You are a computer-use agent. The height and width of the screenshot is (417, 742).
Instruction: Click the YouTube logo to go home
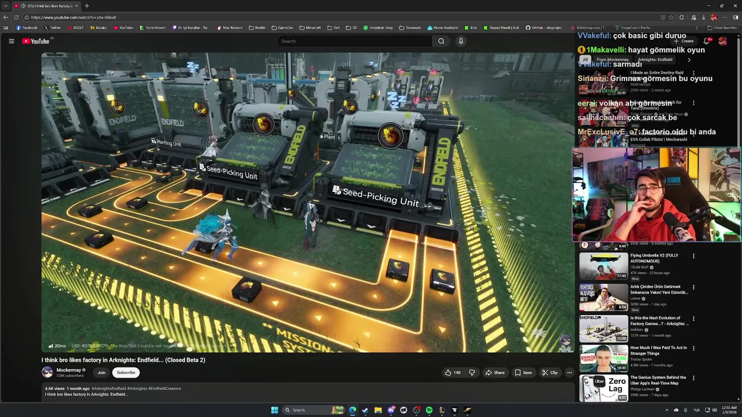37,41
